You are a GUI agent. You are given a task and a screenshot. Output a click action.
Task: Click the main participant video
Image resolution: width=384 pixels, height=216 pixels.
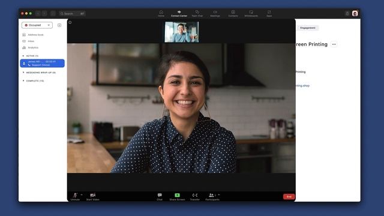click(181, 108)
